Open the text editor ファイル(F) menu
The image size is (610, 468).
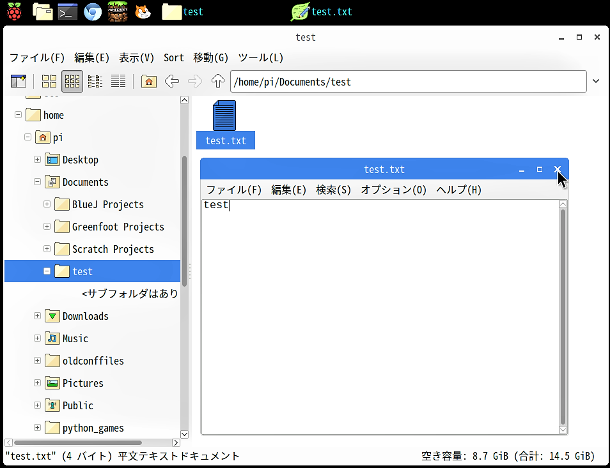point(234,190)
